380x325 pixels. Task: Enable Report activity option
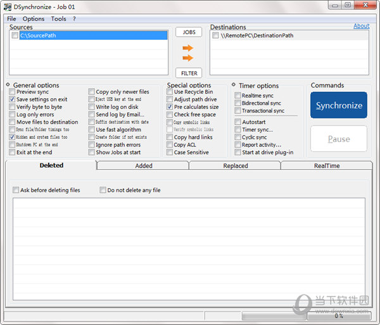click(237, 144)
